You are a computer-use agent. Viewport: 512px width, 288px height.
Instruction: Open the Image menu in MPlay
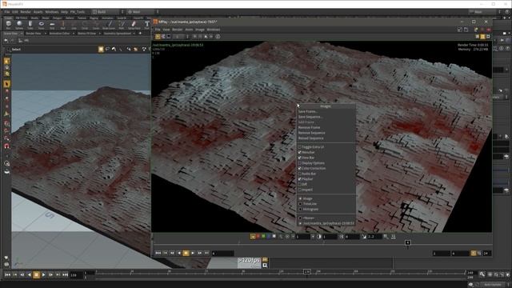coord(199,30)
